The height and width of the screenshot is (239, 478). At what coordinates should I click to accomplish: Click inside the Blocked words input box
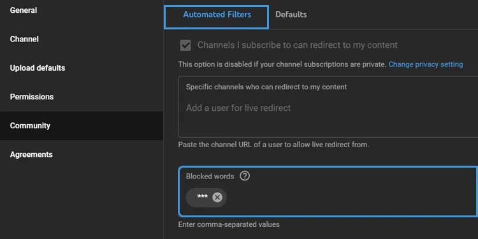[x=328, y=191]
